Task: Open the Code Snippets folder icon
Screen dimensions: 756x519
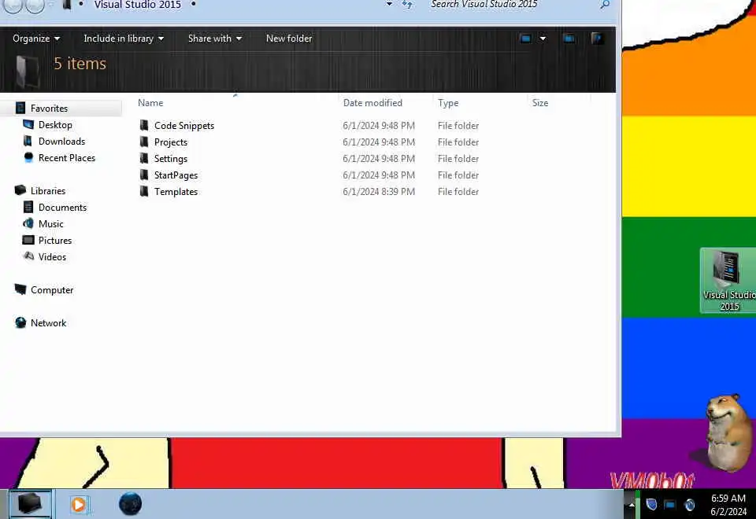Action: tap(143, 126)
